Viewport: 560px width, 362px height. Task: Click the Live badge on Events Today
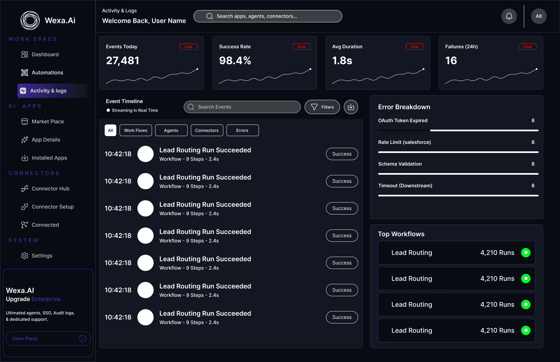(188, 47)
